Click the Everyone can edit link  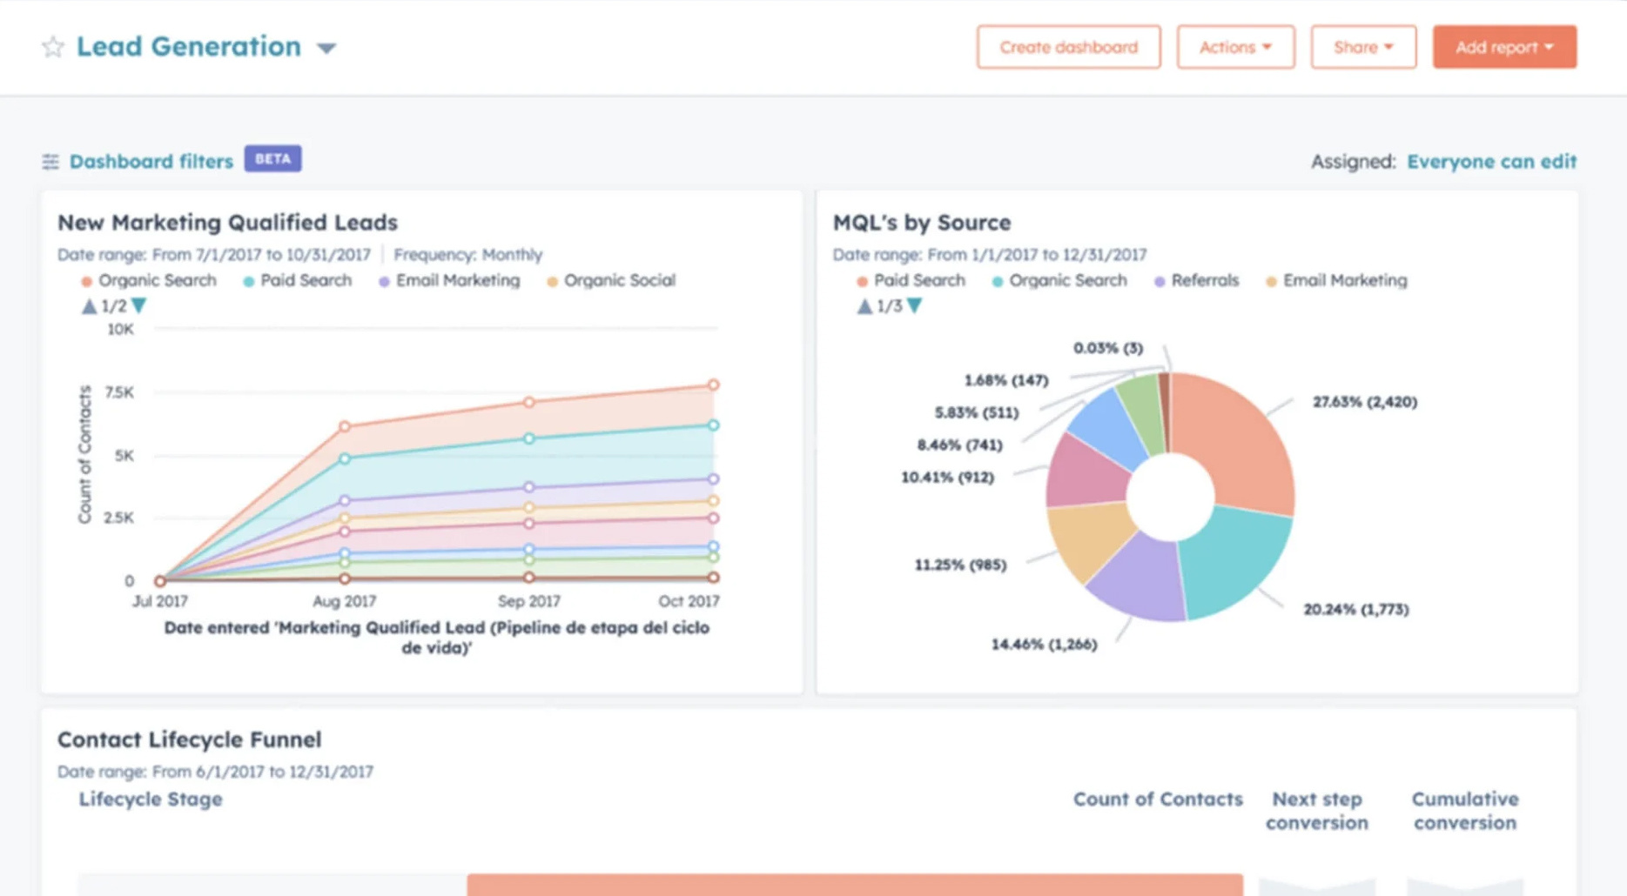click(1491, 162)
